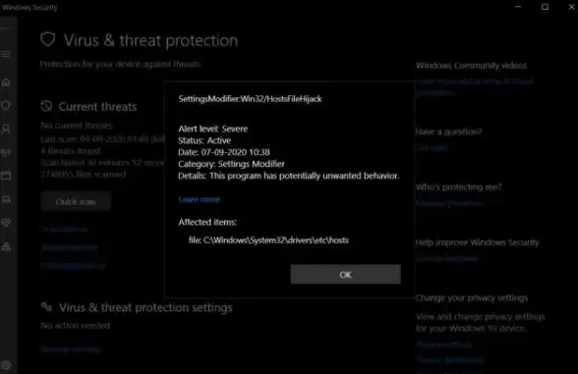Select Virus & threat protection shield in sidebar
Viewport: 578px width, 374px height.
[x=6, y=106]
